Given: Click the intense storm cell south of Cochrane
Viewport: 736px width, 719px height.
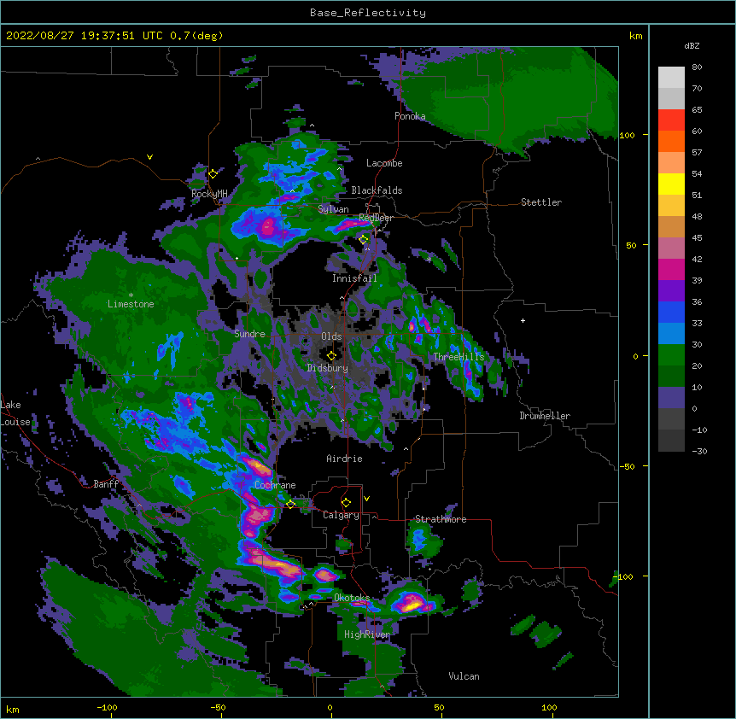Looking at the screenshot, I should point(256,517).
